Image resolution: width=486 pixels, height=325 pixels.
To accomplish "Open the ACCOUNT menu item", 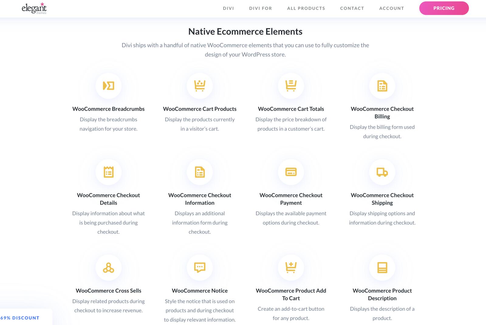I will tap(392, 8).
